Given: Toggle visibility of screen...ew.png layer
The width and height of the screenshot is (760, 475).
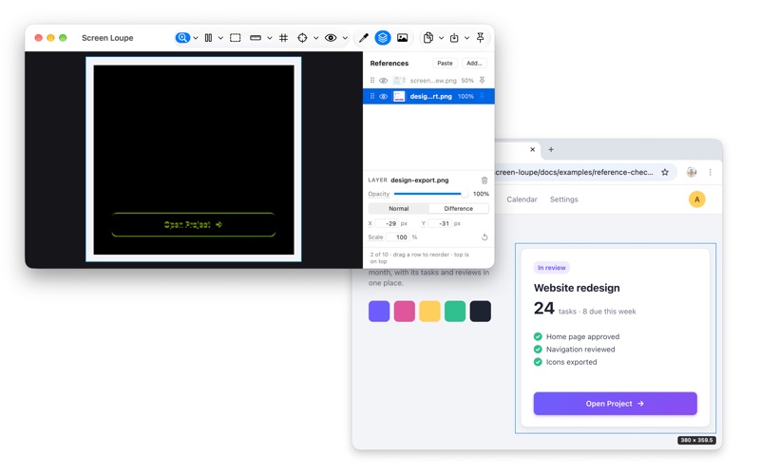Looking at the screenshot, I should (384, 81).
